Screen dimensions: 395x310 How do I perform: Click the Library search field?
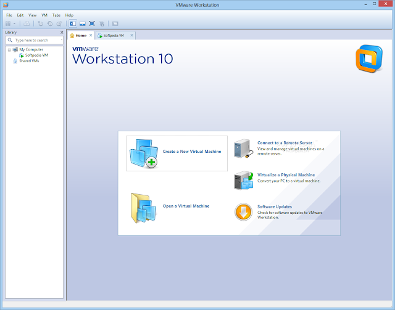point(35,40)
